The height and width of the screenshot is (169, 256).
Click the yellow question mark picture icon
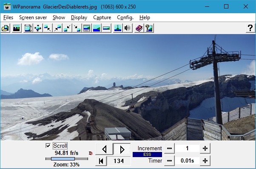click(149, 28)
